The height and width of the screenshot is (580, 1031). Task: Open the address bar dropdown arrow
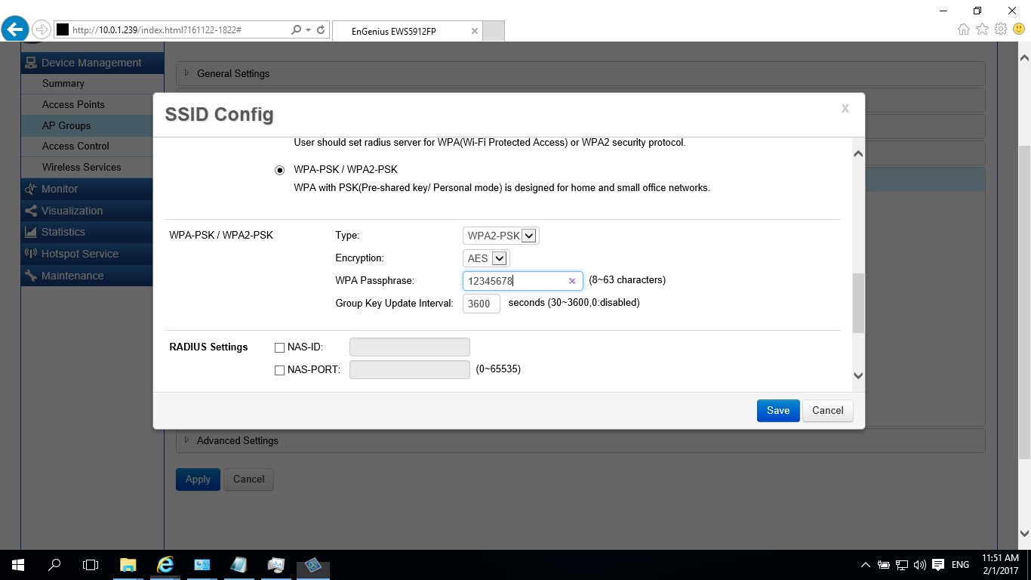pyautogui.click(x=308, y=30)
